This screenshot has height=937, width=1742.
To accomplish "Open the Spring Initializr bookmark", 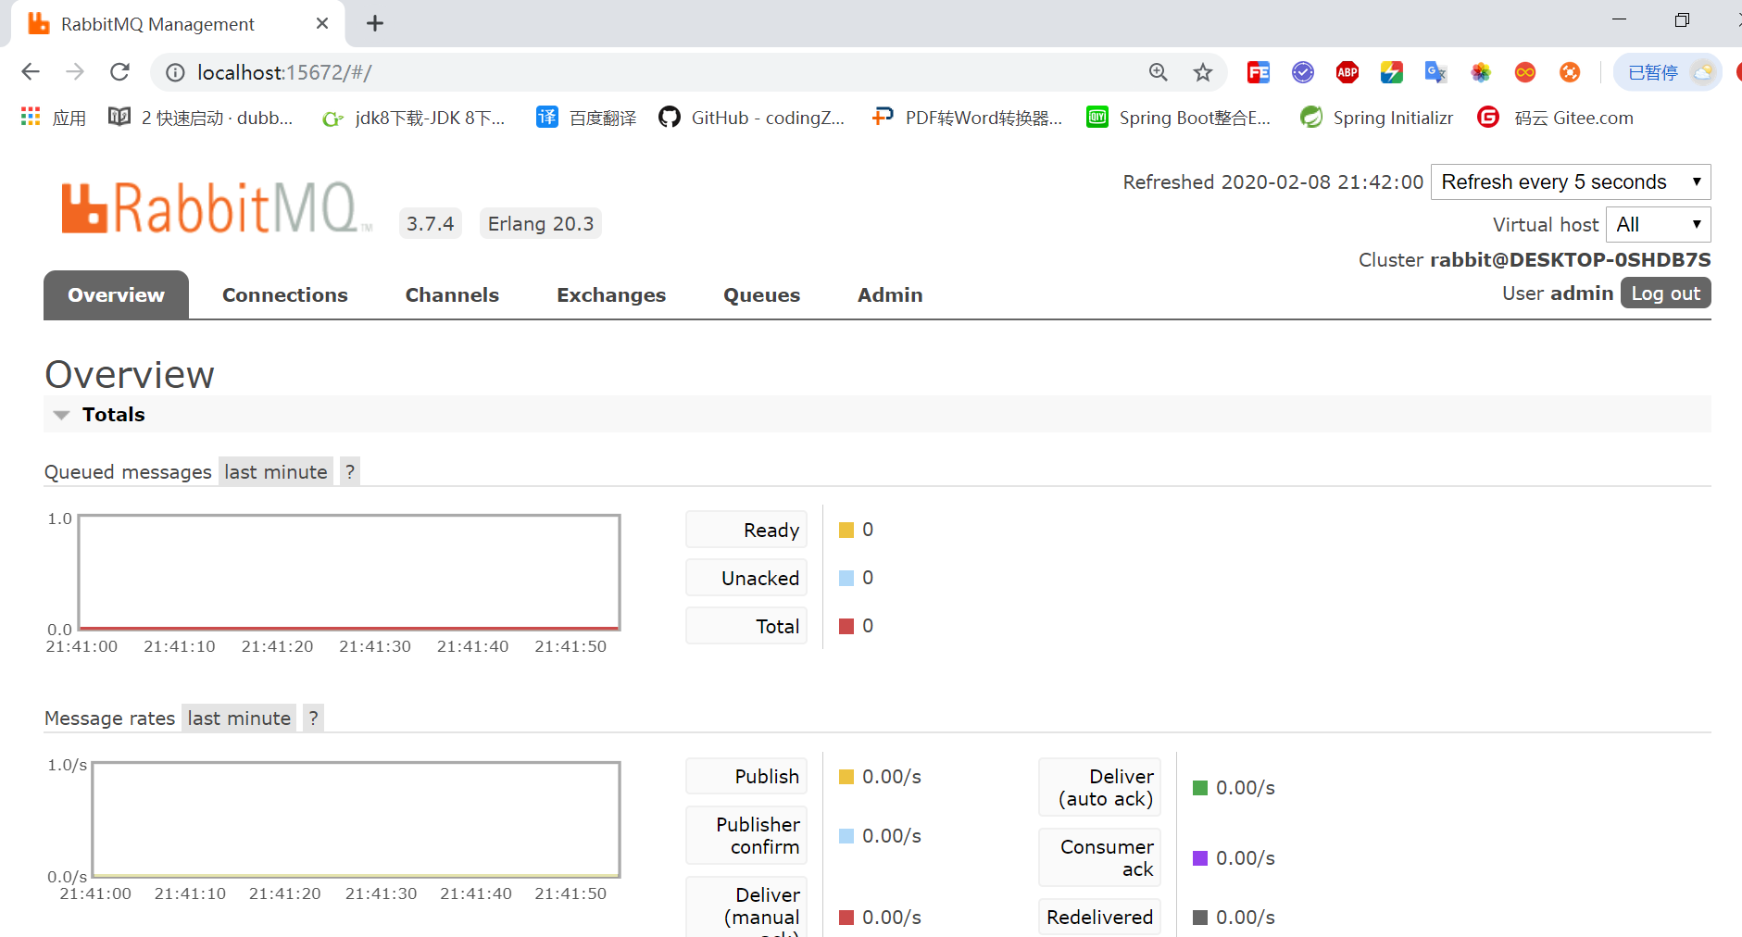I will click(x=1376, y=118).
